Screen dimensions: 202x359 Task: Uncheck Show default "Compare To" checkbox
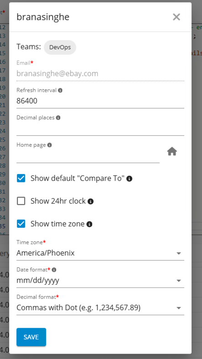coord(21,178)
